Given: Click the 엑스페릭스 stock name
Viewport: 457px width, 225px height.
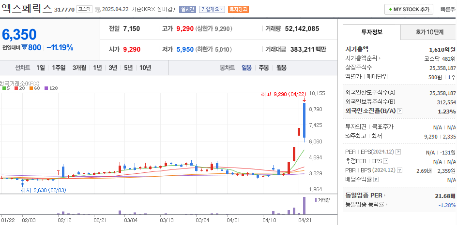Looking at the screenshot, I should pos(26,8).
